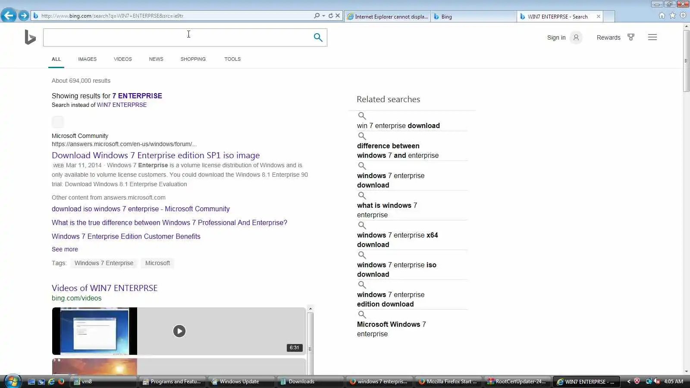Launch Firefox from quick launch

pyautogui.click(x=61, y=382)
